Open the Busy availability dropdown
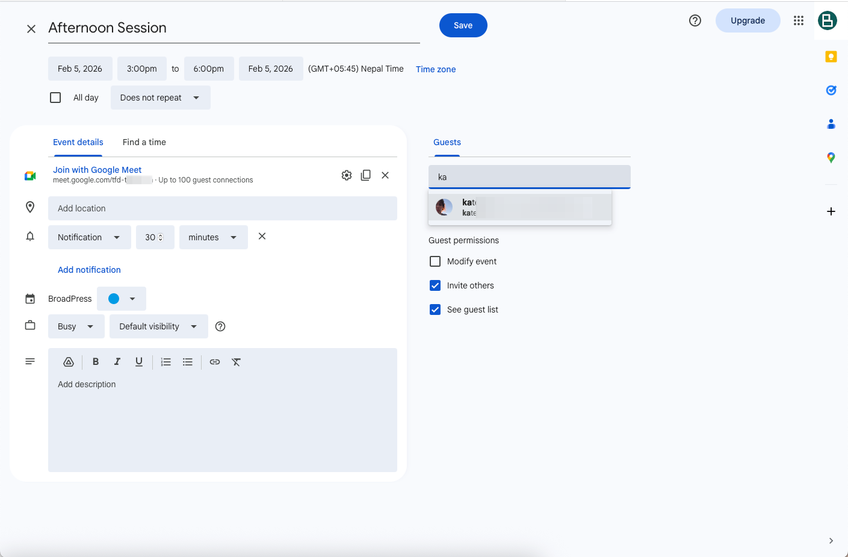Screen dimensions: 848x557 (76, 326)
